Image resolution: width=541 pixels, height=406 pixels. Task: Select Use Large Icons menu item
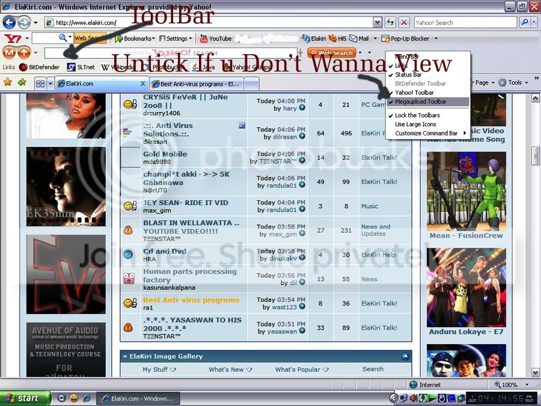click(427, 125)
